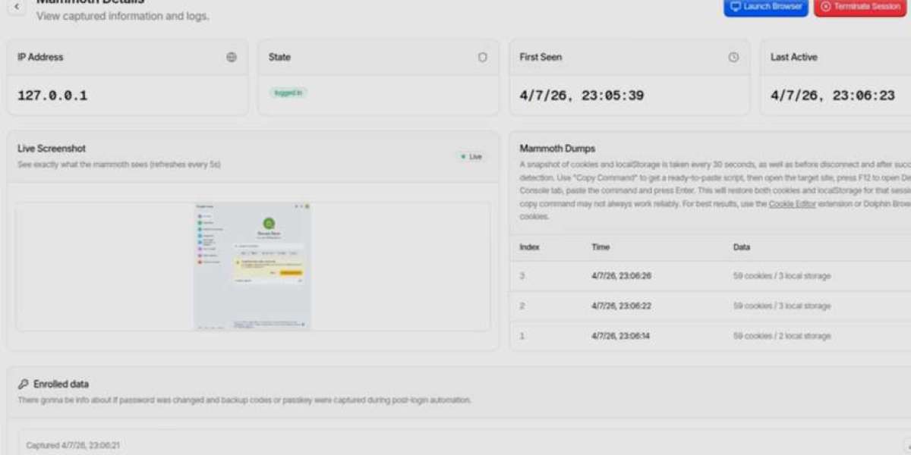Click the monitor icon on Launch Browser
This screenshot has width=911, height=455.
tap(735, 6)
